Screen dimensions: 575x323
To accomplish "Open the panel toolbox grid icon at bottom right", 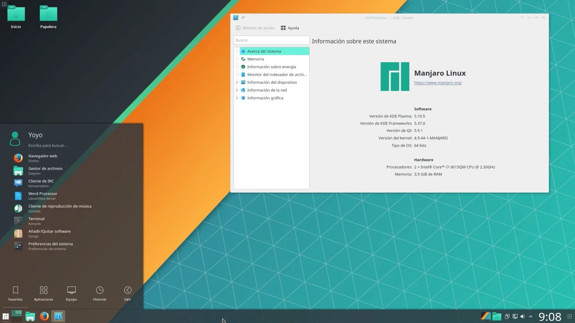I will pos(569,316).
